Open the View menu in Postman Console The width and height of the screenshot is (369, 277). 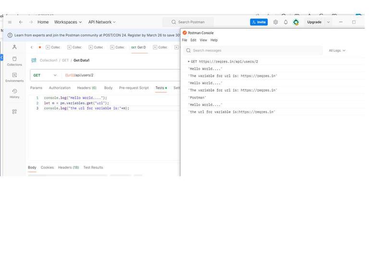pos(203,40)
